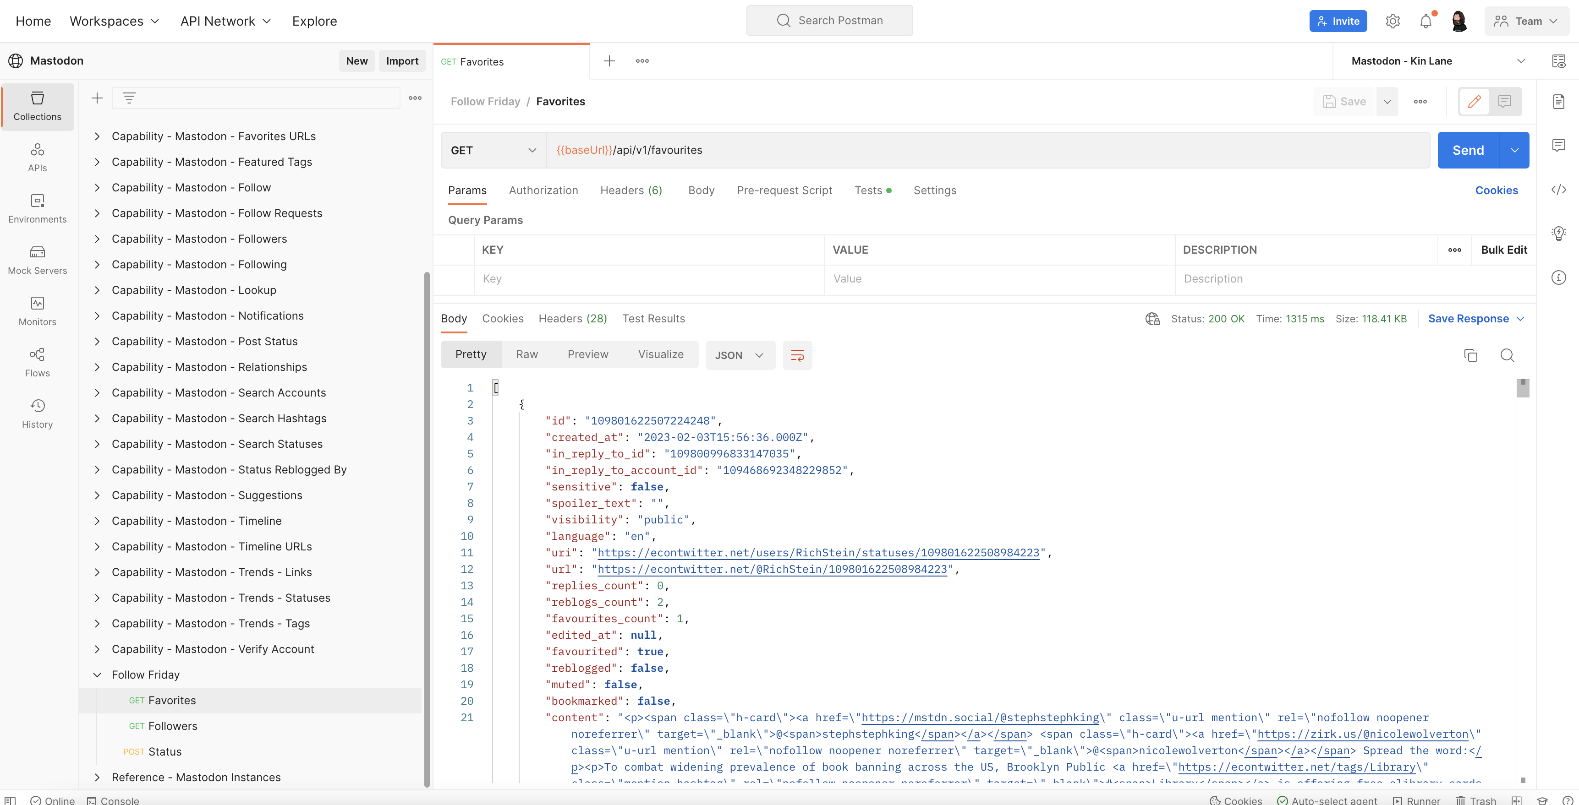Open the Workspaces dropdown menu
This screenshot has width=1579, height=805.
coord(114,21)
